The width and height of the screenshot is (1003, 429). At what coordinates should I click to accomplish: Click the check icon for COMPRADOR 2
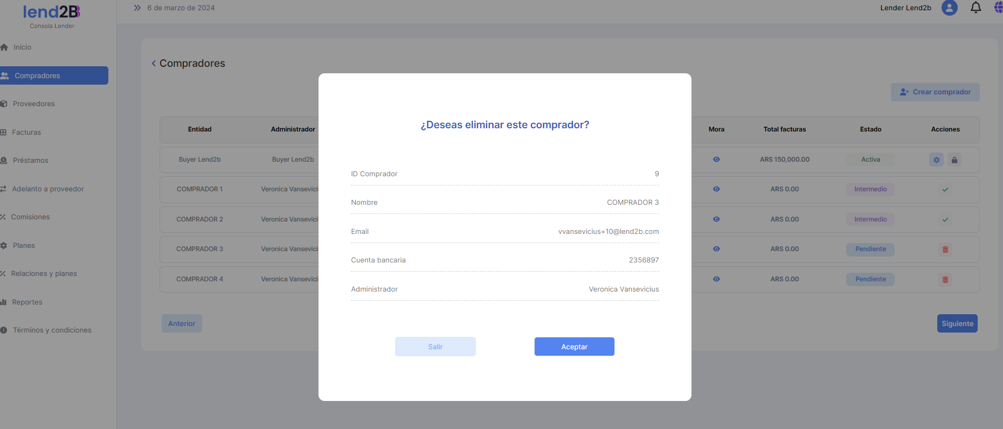pos(945,220)
